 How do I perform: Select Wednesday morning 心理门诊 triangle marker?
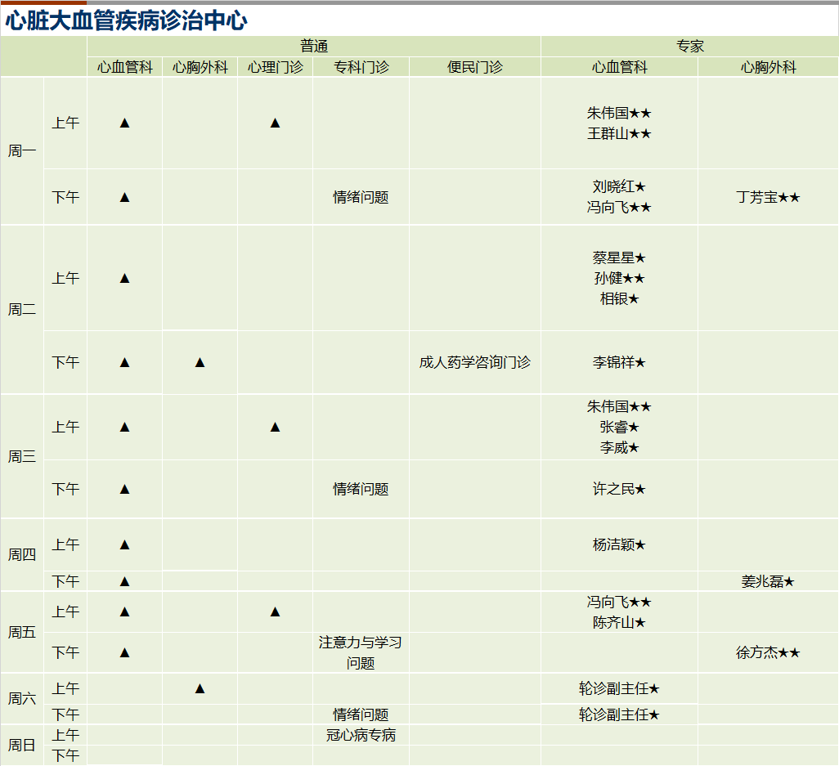point(275,427)
